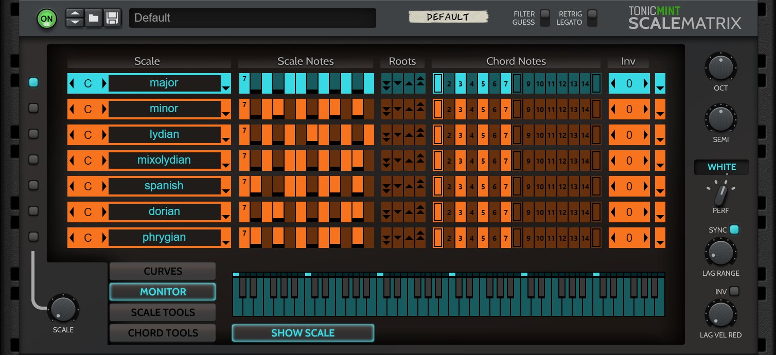
Task: Click the green ON power icon
Action: [x=47, y=17]
